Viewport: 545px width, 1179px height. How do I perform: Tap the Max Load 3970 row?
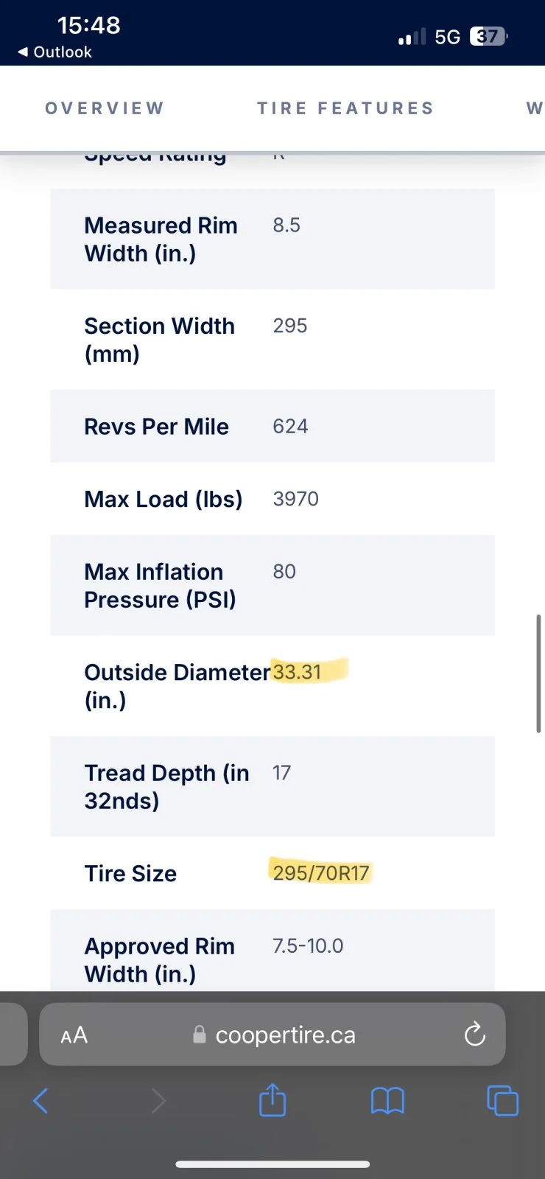[x=272, y=499]
